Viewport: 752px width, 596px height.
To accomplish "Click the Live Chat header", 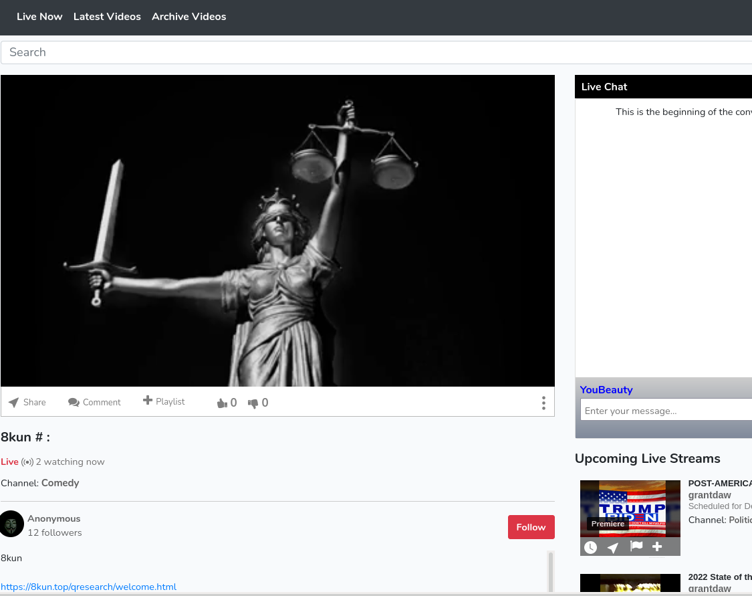I will point(663,87).
